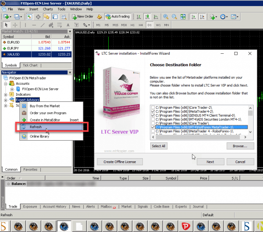Click folder list scroll down arrow
The width and height of the screenshot is (263, 232).
250,132
